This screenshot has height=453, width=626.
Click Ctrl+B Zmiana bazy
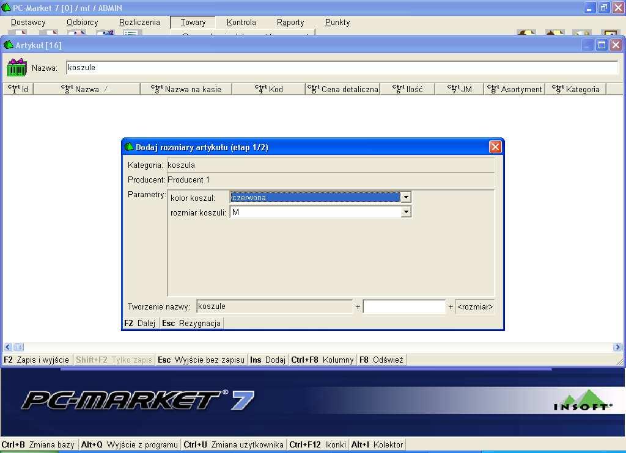[x=38, y=444]
